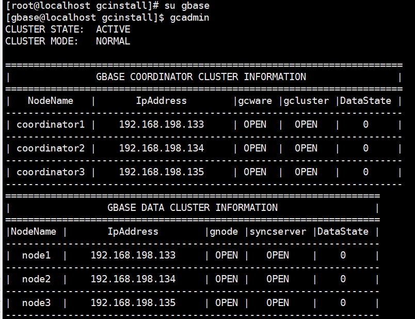
Task: Click the coordinator2 node name
Action: (51, 148)
